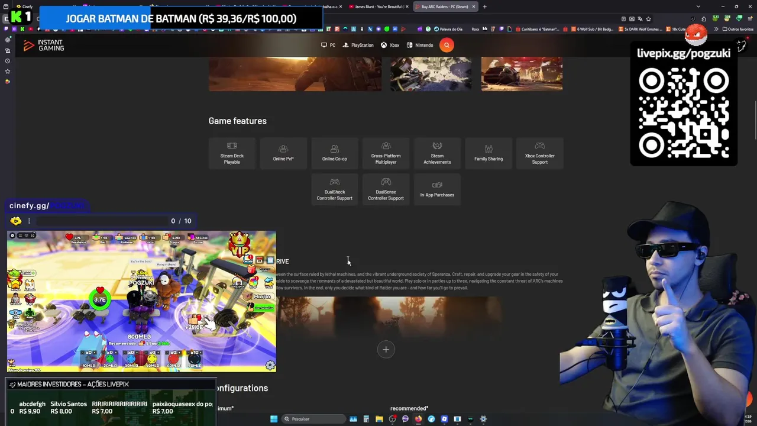Open File Explorer from the taskbar
This screenshot has width=757, height=426.
point(379,419)
